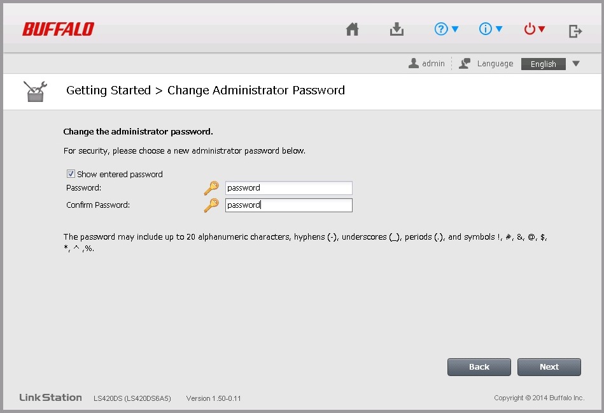Focus the Password input field

(288, 188)
